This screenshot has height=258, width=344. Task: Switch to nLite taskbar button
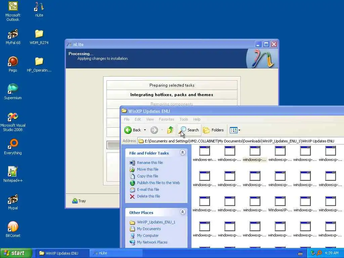[116, 253]
